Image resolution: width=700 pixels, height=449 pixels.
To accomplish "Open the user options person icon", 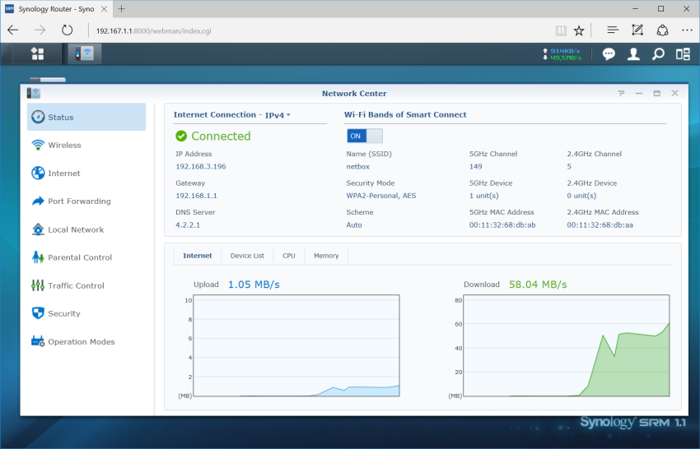I will [633, 54].
